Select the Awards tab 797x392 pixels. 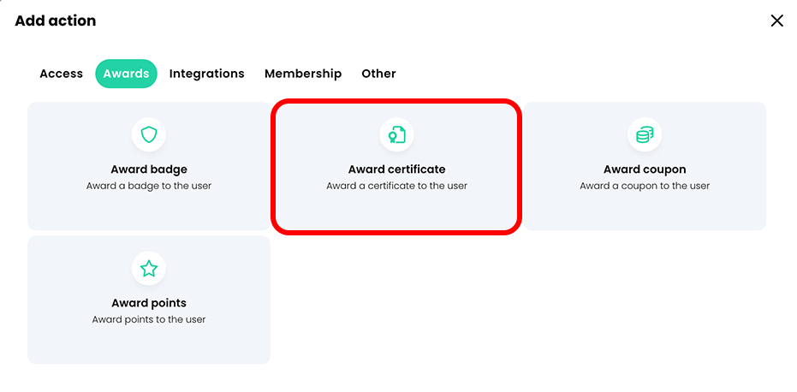coord(126,74)
